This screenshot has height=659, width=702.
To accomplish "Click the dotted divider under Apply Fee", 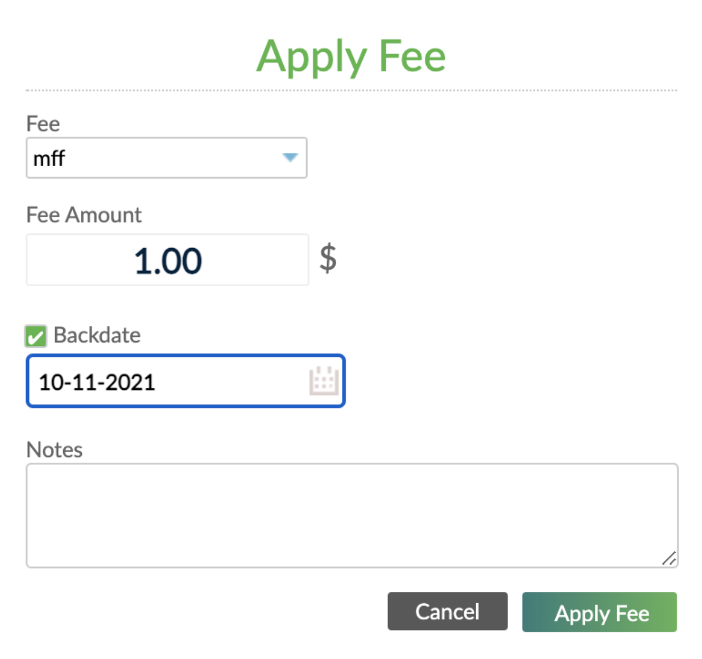I will click(x=351, y=89).
